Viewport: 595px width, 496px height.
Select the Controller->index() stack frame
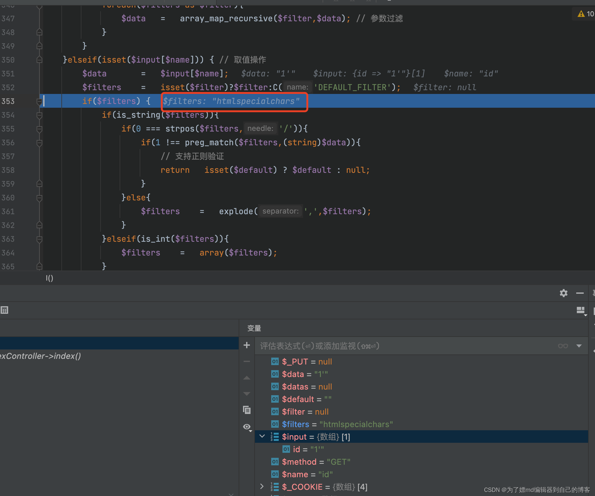coord(119,356)
